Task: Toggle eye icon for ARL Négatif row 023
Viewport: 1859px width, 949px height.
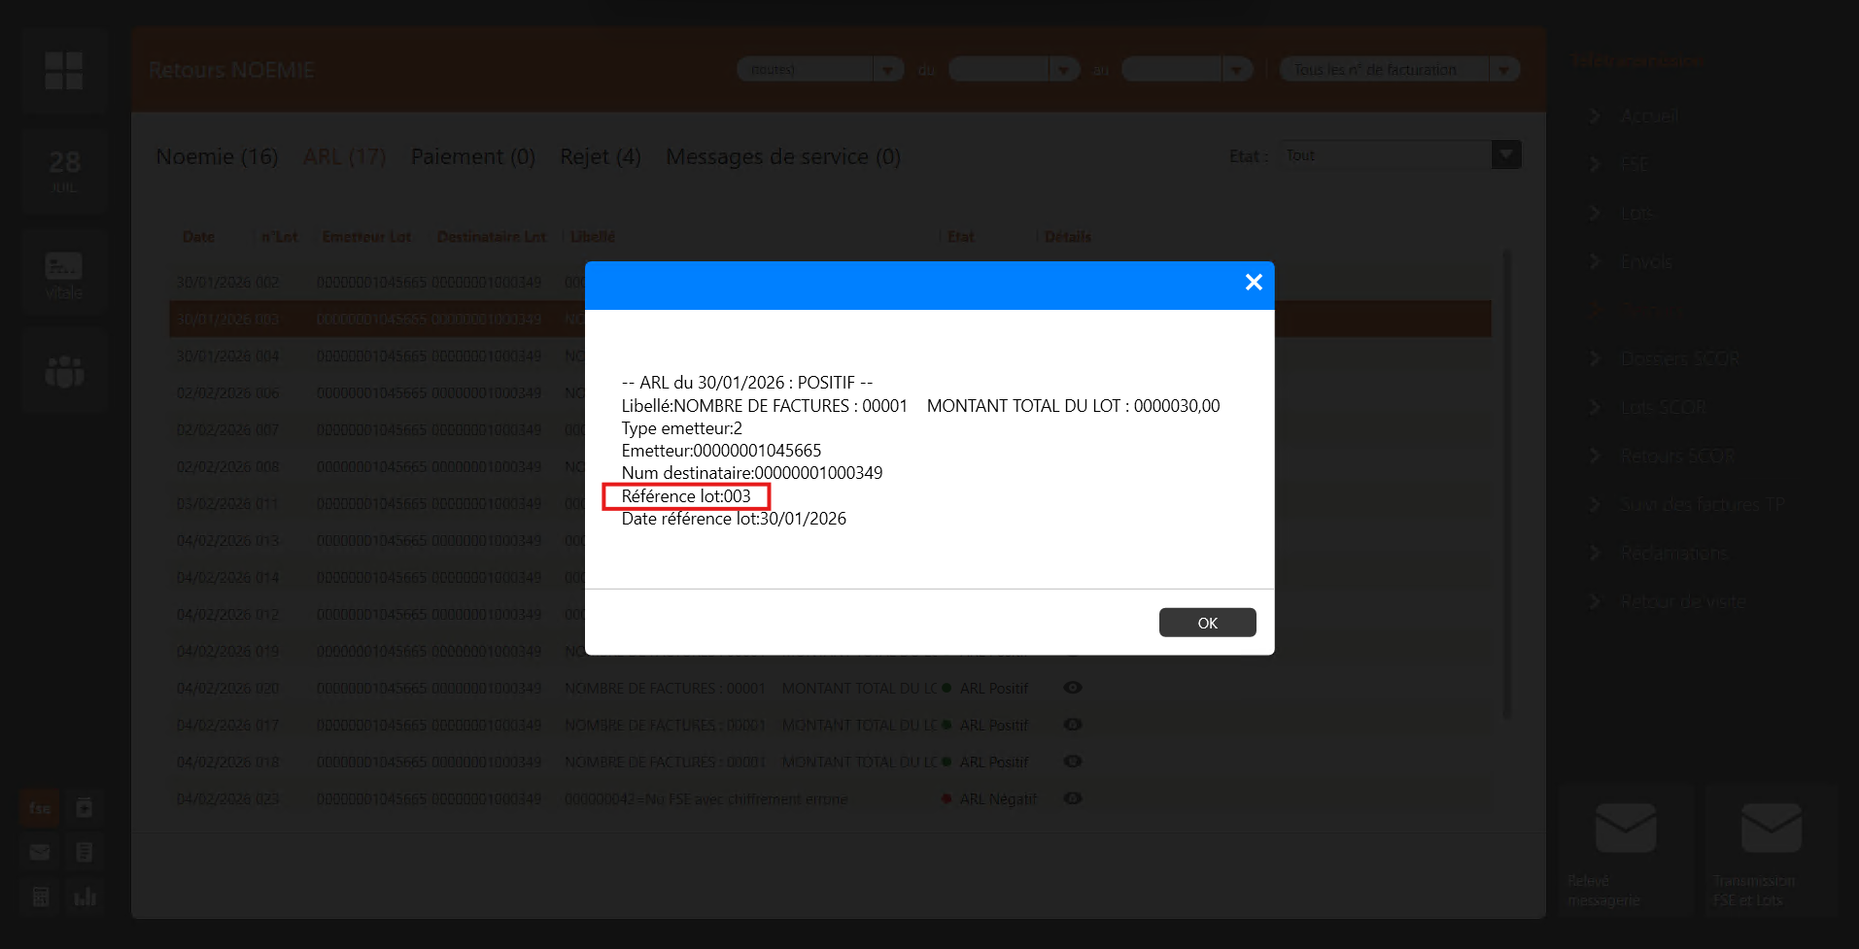Action: click(1073, 798)
